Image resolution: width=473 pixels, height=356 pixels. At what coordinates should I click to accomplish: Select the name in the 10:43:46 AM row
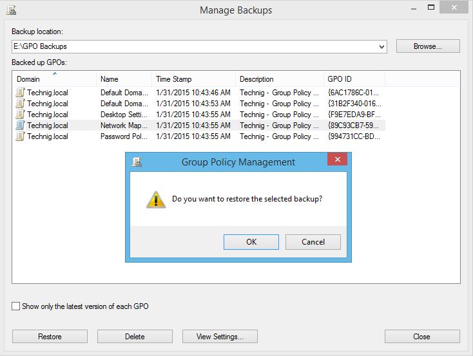pyautogui.click(x=124, y=93)
